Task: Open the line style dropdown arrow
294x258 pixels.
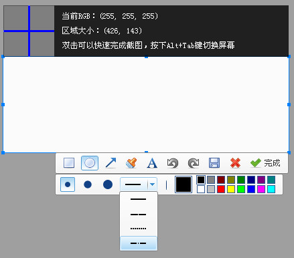Action: click(152, 184)
